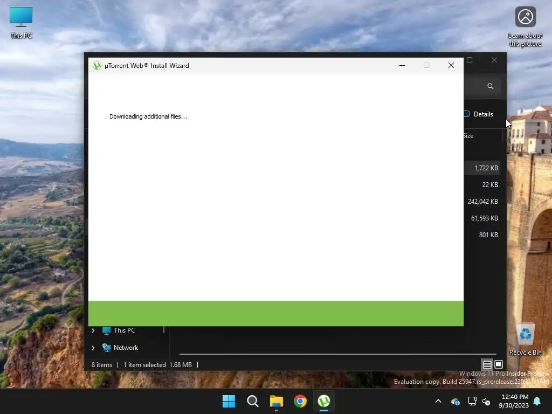This screenshot has width=552, height=414.
Task: Click the search icon in File Explorer
Action: pyautogui.click(x=490, y=86)
